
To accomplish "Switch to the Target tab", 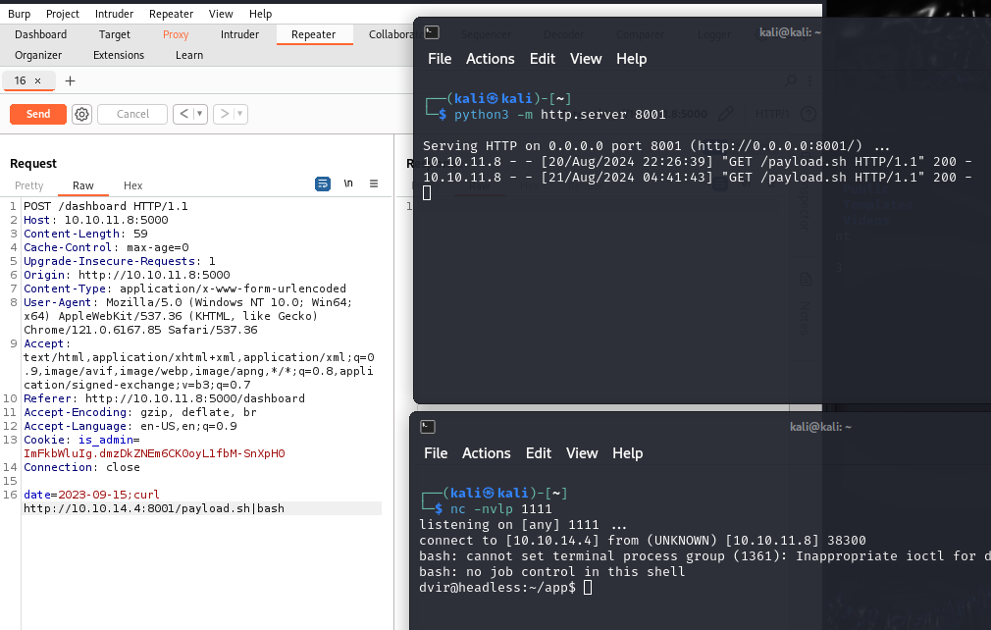I will (x=115, y=34).
